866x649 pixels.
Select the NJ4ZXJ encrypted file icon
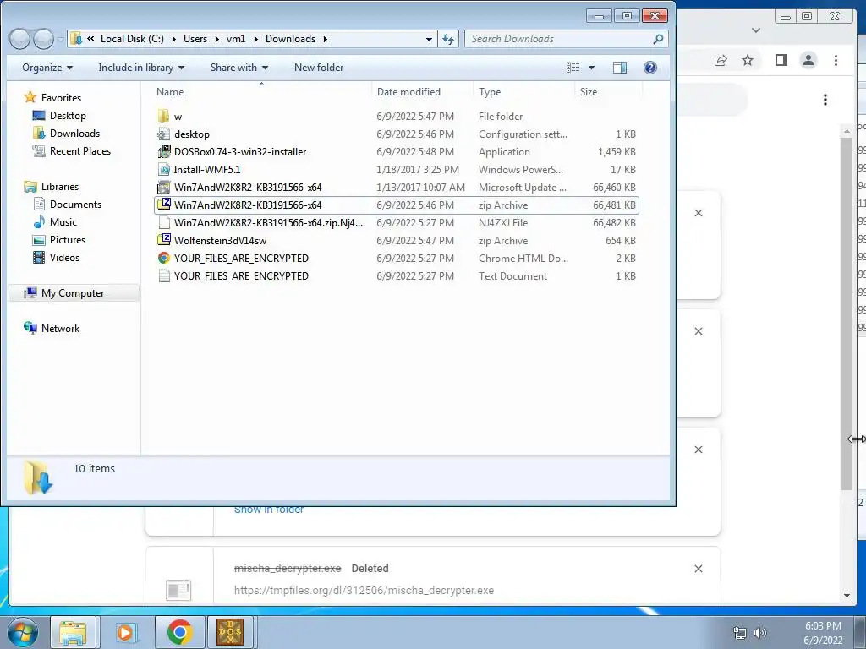(163, 222)
